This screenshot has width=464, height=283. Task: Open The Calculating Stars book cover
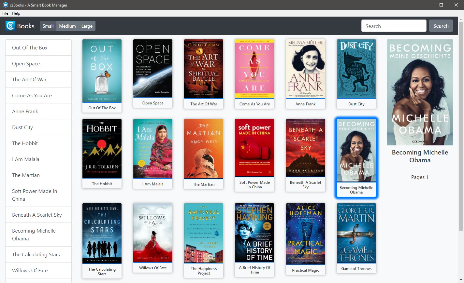pyautogui.click(x=102, y=234)
